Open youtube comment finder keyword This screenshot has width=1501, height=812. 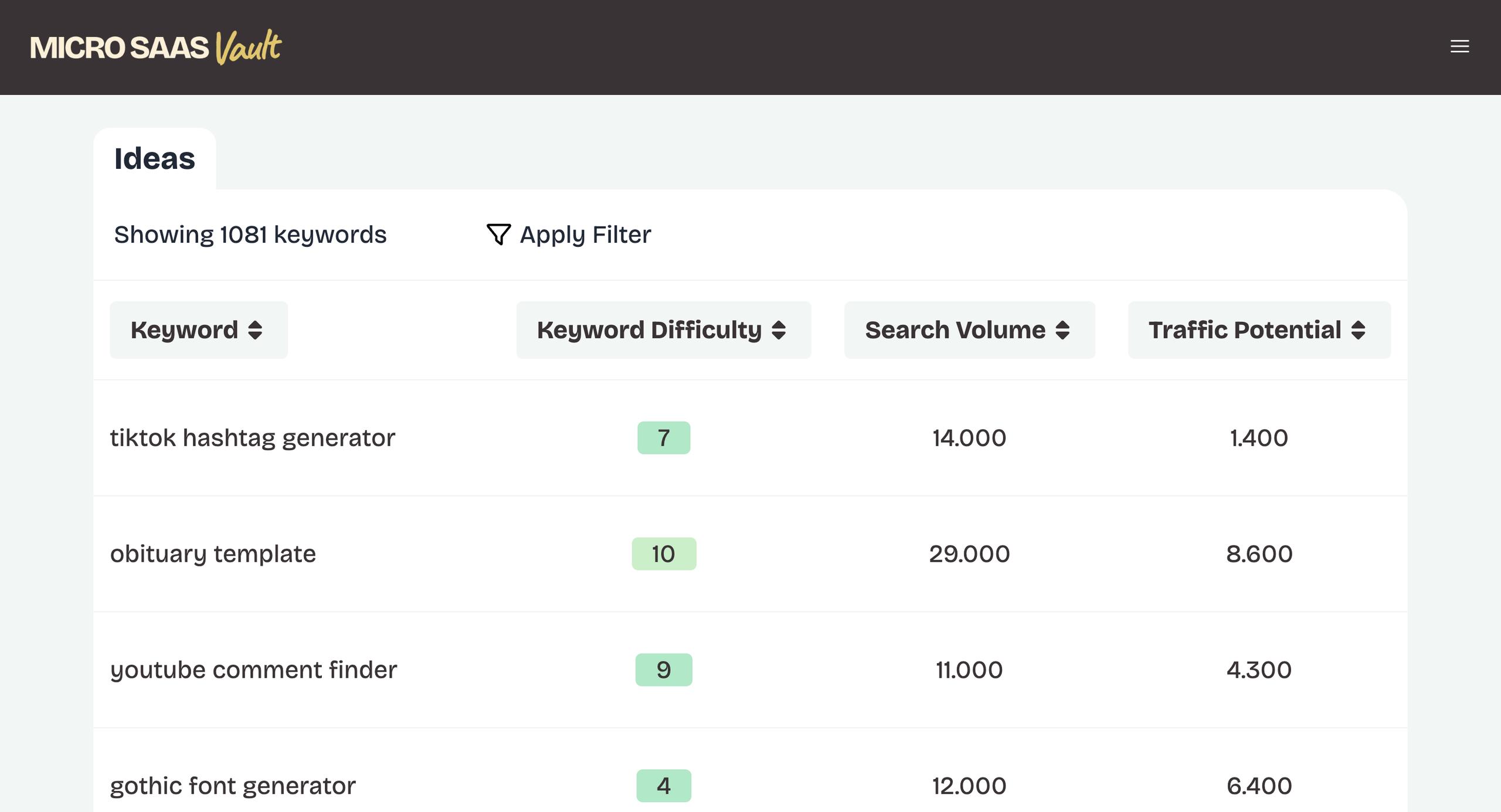253,670
